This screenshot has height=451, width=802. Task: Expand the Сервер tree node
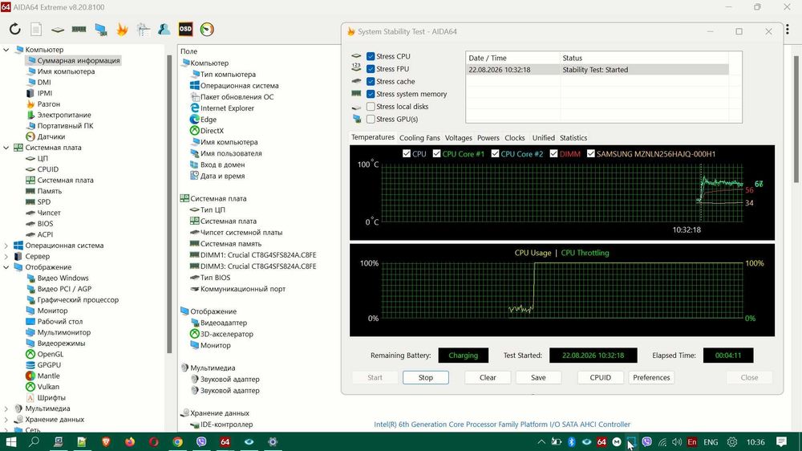(6, 257)
